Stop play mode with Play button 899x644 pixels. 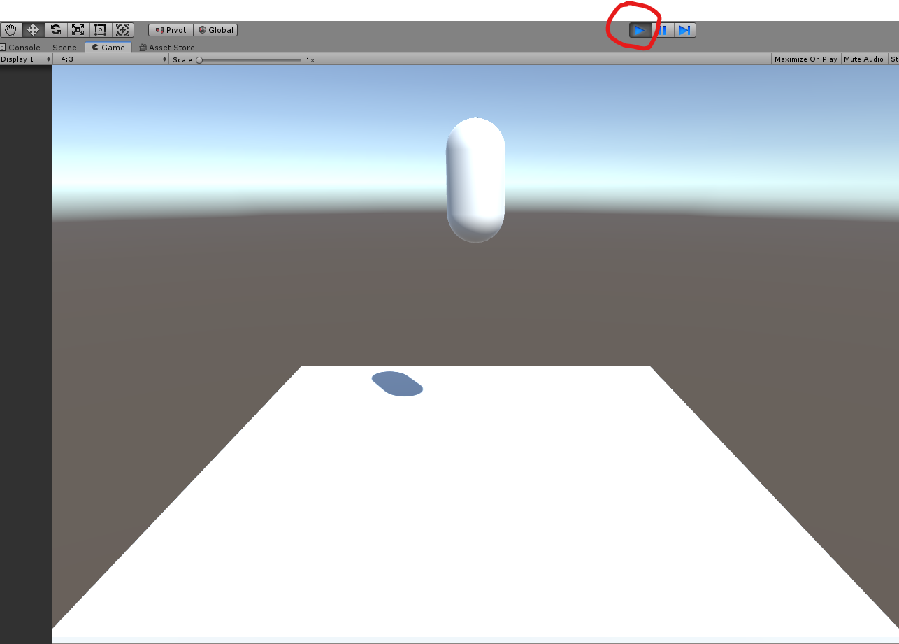640,30
